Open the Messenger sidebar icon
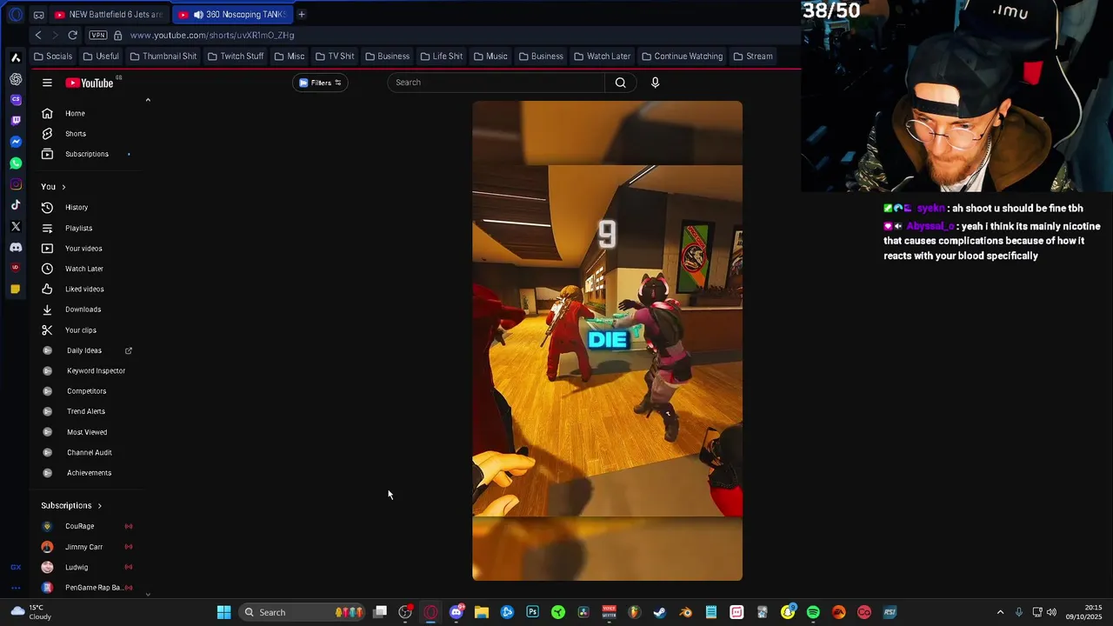The width and height of the screenshot is (1113, 626). pyautogui.click(x=16, y=142)
